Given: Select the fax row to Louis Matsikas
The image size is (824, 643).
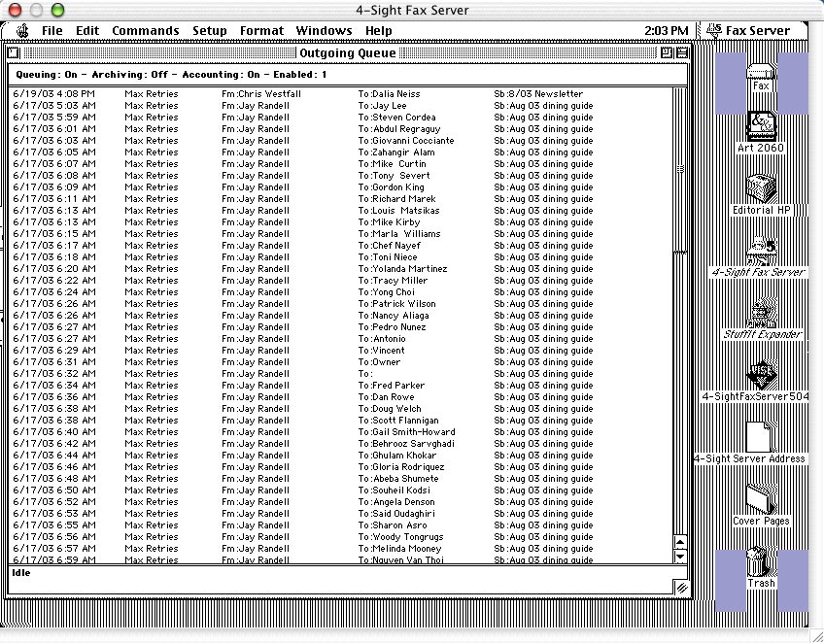Looking at the screenshot, I should point(340,211).
